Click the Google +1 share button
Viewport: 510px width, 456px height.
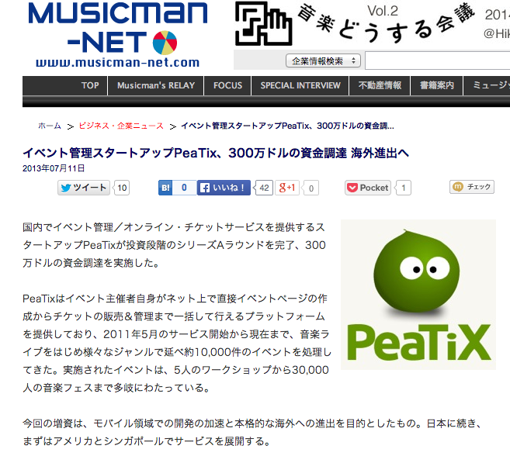point(287,188)
